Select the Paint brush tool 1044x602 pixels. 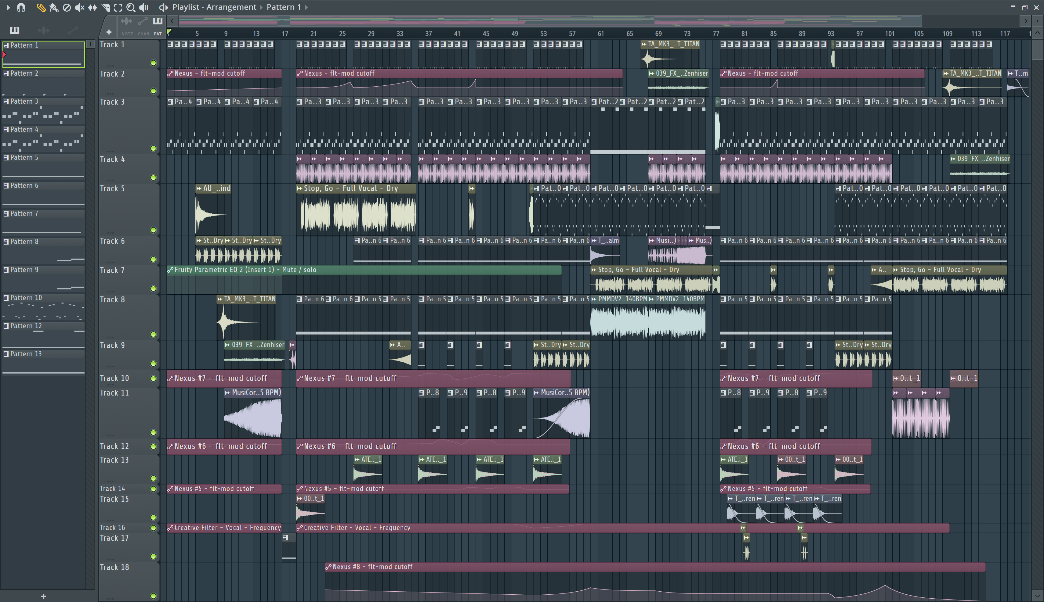pyautogui.click(x=54, y=7)
